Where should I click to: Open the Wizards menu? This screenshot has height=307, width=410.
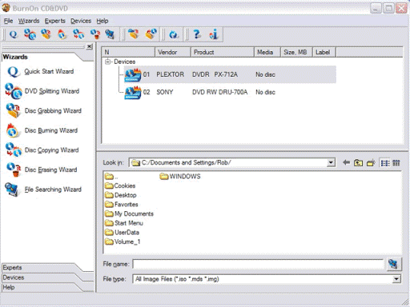click(x=29, y=21)
